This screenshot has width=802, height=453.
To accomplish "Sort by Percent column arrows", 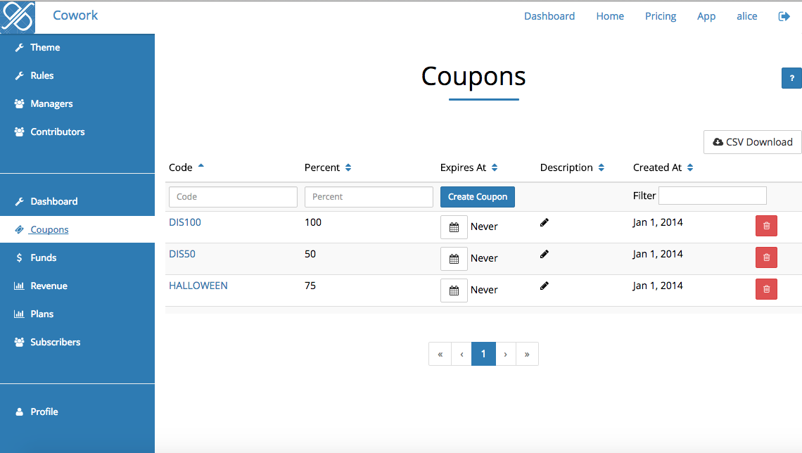I will (x=348, y=167).
